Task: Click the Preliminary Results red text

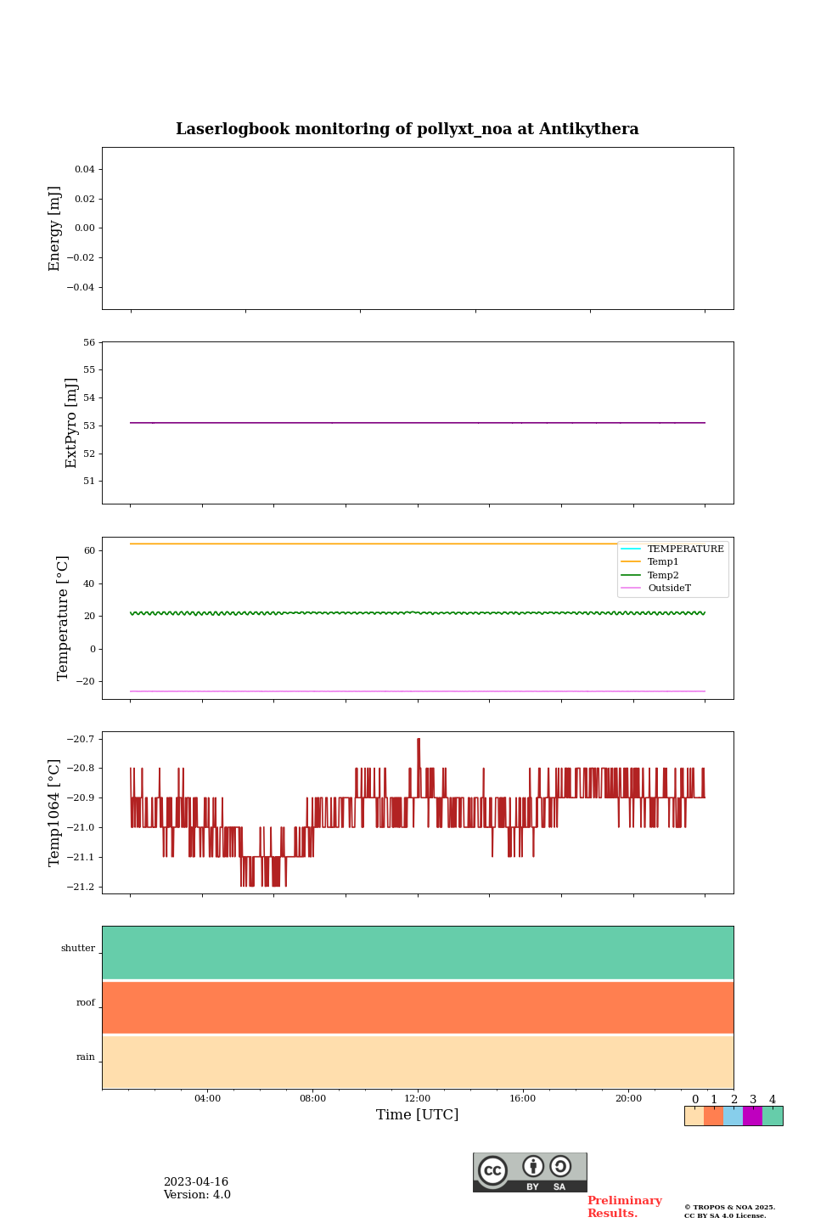Action: pos(624,1207)
